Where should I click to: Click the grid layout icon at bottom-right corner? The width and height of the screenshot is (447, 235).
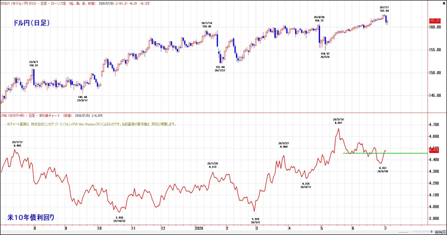[445, 232]
